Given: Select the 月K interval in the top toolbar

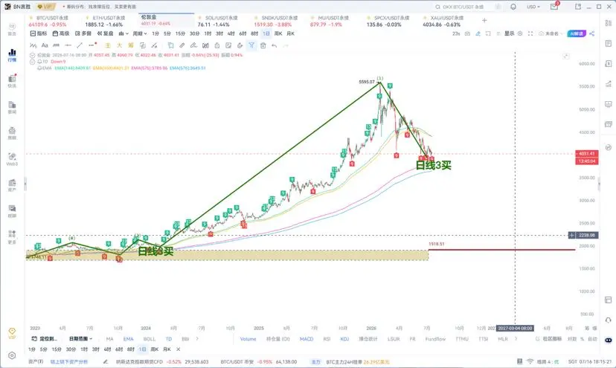Looking at the screenshot, I should pyautogui.click(x=291, y=33).
